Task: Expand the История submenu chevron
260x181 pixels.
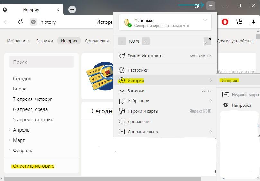Action: (211, 80)
